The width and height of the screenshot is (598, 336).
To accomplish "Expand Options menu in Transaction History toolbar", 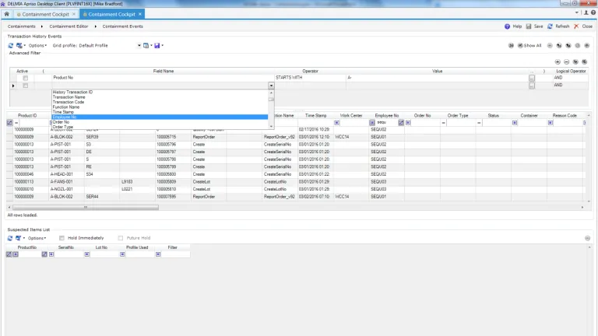I will [37, 45].
